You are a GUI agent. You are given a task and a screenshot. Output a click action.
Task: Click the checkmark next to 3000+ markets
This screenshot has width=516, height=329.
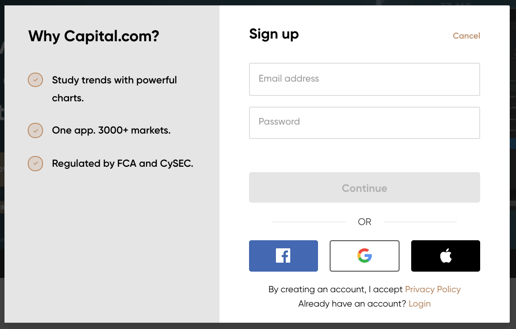click(35, 130)
